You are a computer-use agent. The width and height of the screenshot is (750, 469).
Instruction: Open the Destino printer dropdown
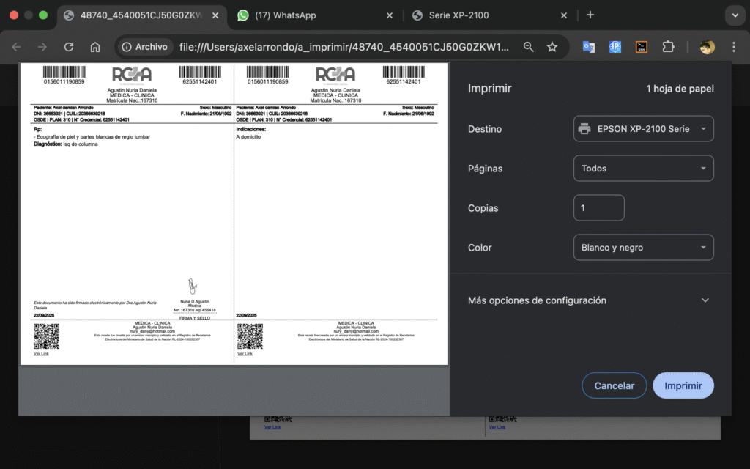click(643, 129)
